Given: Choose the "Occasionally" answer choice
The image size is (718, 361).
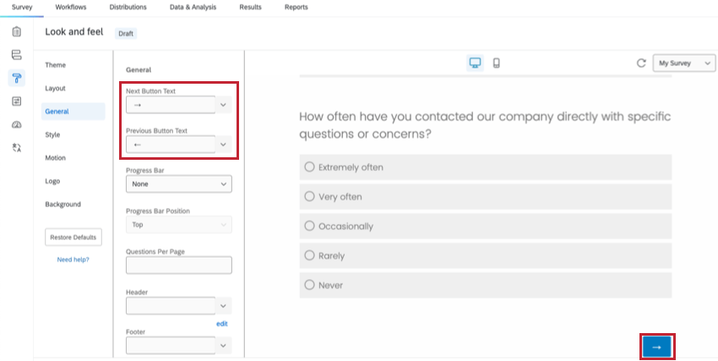Looking at the screenshot, I should click(x=309, y=227).
